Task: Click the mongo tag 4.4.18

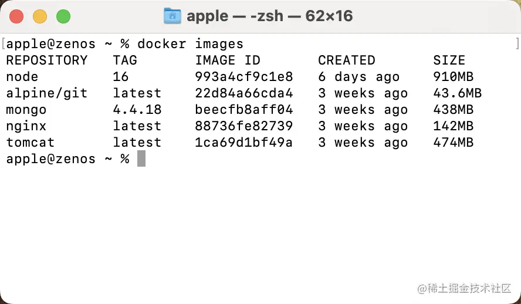Action: point(137,110)
